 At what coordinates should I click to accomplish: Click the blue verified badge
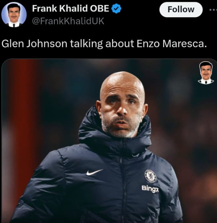(116, 9)
